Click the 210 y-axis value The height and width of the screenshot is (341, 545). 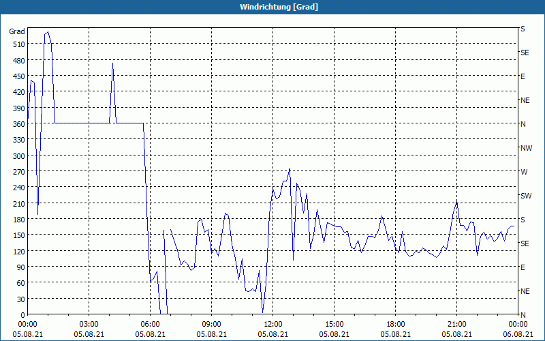pyautogui.click(x=19, y=203)
